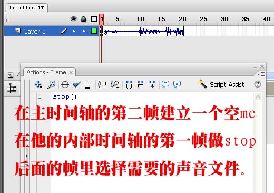
Task: Click the script pane scroll up arrow
Action: coord(258,96)
